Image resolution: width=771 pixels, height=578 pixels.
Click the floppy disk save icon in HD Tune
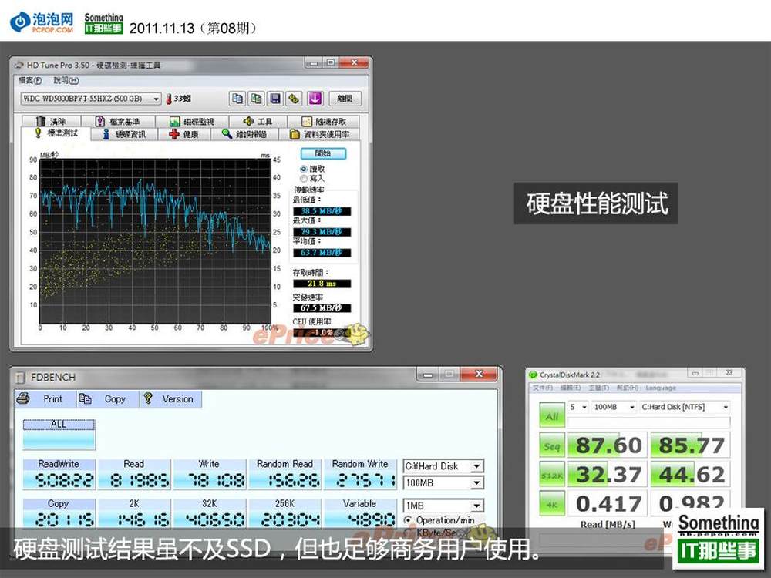coord(275,99)
